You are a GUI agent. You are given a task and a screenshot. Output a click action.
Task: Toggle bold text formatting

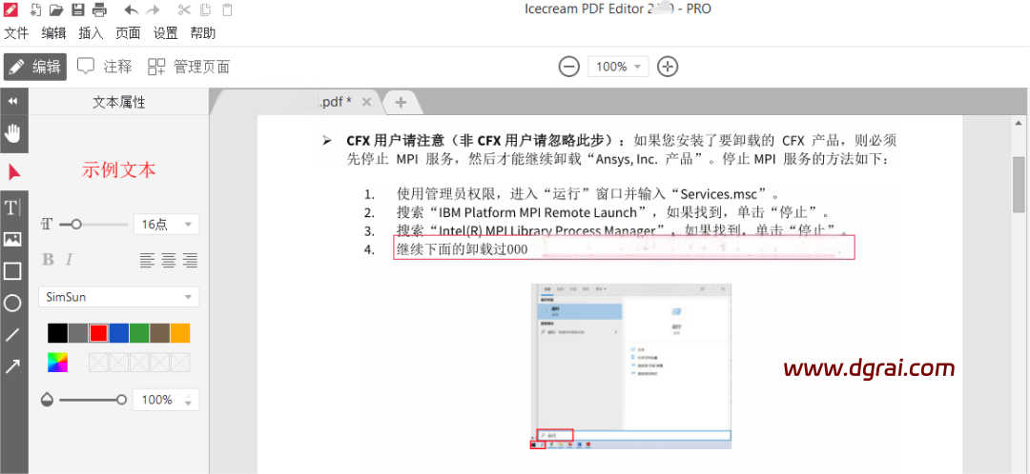coord(49,260)
